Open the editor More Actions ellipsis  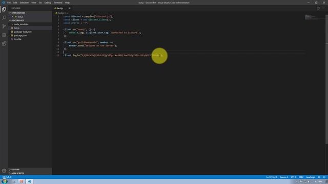[x=323, y=8]
